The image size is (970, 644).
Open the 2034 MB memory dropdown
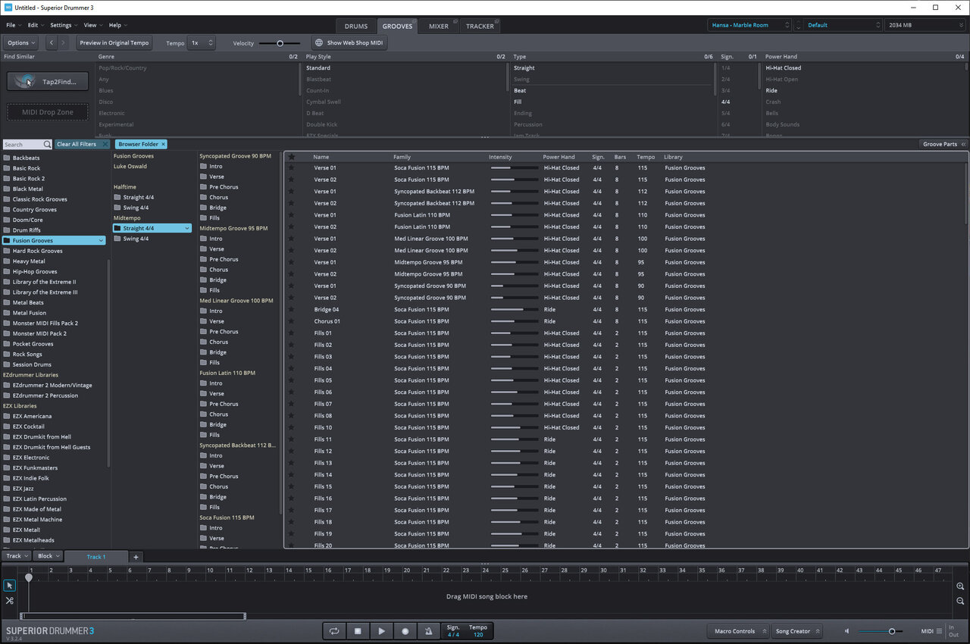pos(925,25)
